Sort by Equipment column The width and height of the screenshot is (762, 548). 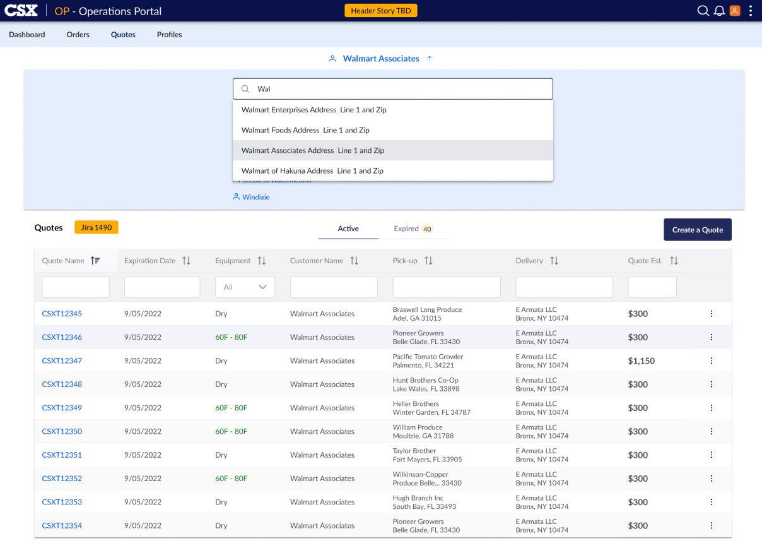pyautogui.click(x=262, y=261)
